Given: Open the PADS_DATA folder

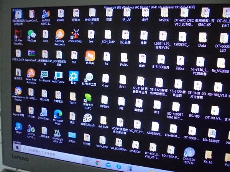Looking at the screenshot, I should 18,55.
